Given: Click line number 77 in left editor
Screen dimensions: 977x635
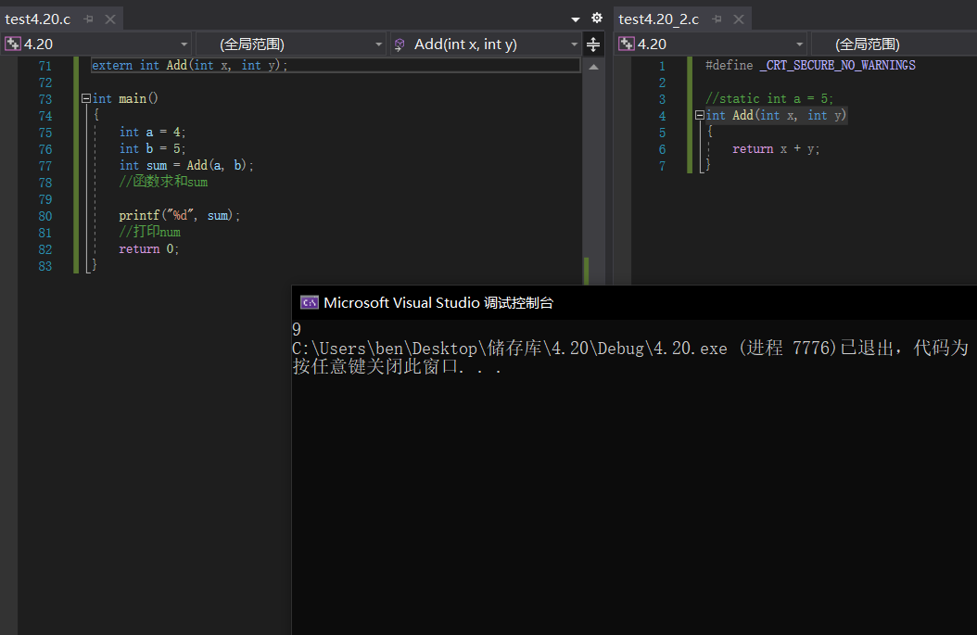Looking at the screenshot, I should pos(44,166).
